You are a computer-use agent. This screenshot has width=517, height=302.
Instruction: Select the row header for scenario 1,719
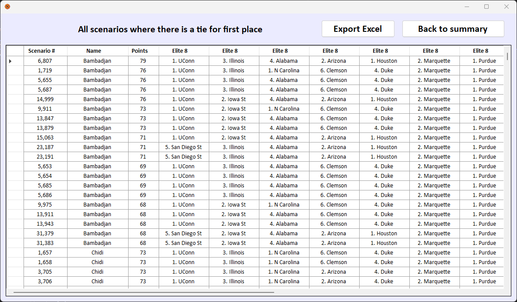(x=15, y=71)
